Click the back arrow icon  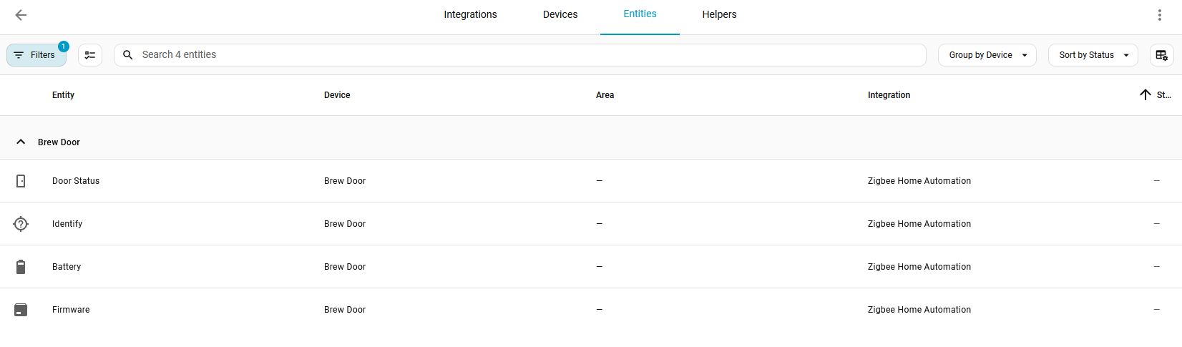point(21,15)
